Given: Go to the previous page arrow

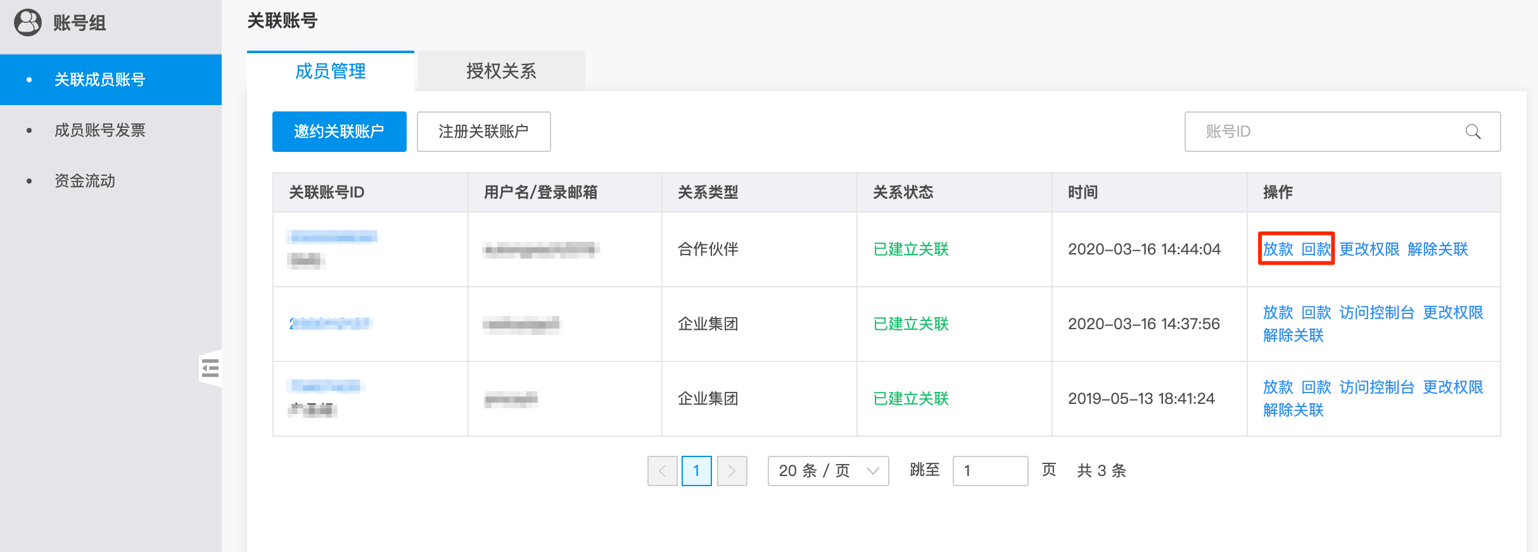Looking at the screenshot, I should point(662,471).
